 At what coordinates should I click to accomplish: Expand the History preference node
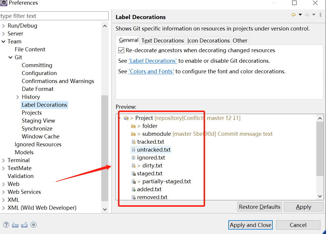(18, 97)
